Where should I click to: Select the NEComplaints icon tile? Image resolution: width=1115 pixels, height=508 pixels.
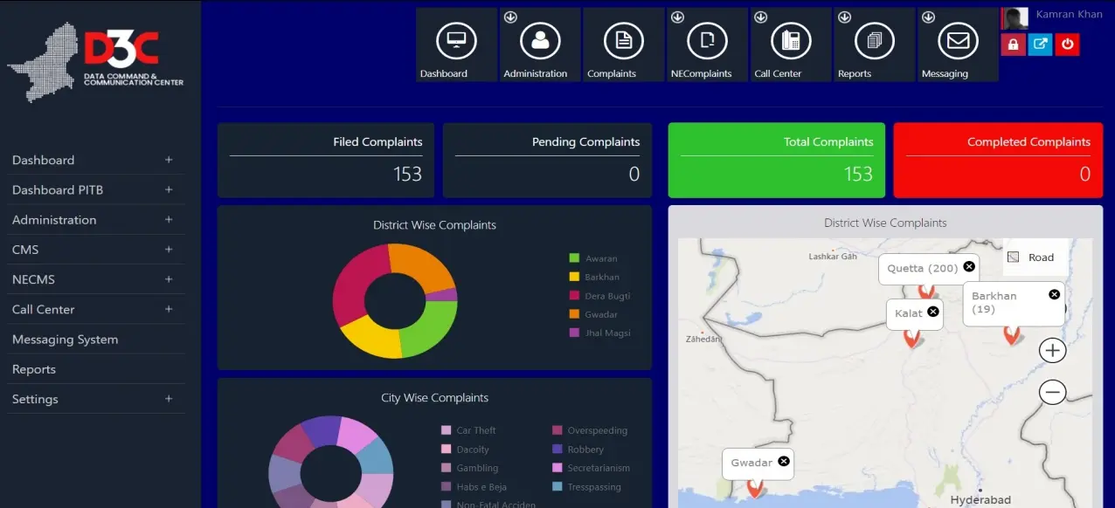tap(707, 42)
